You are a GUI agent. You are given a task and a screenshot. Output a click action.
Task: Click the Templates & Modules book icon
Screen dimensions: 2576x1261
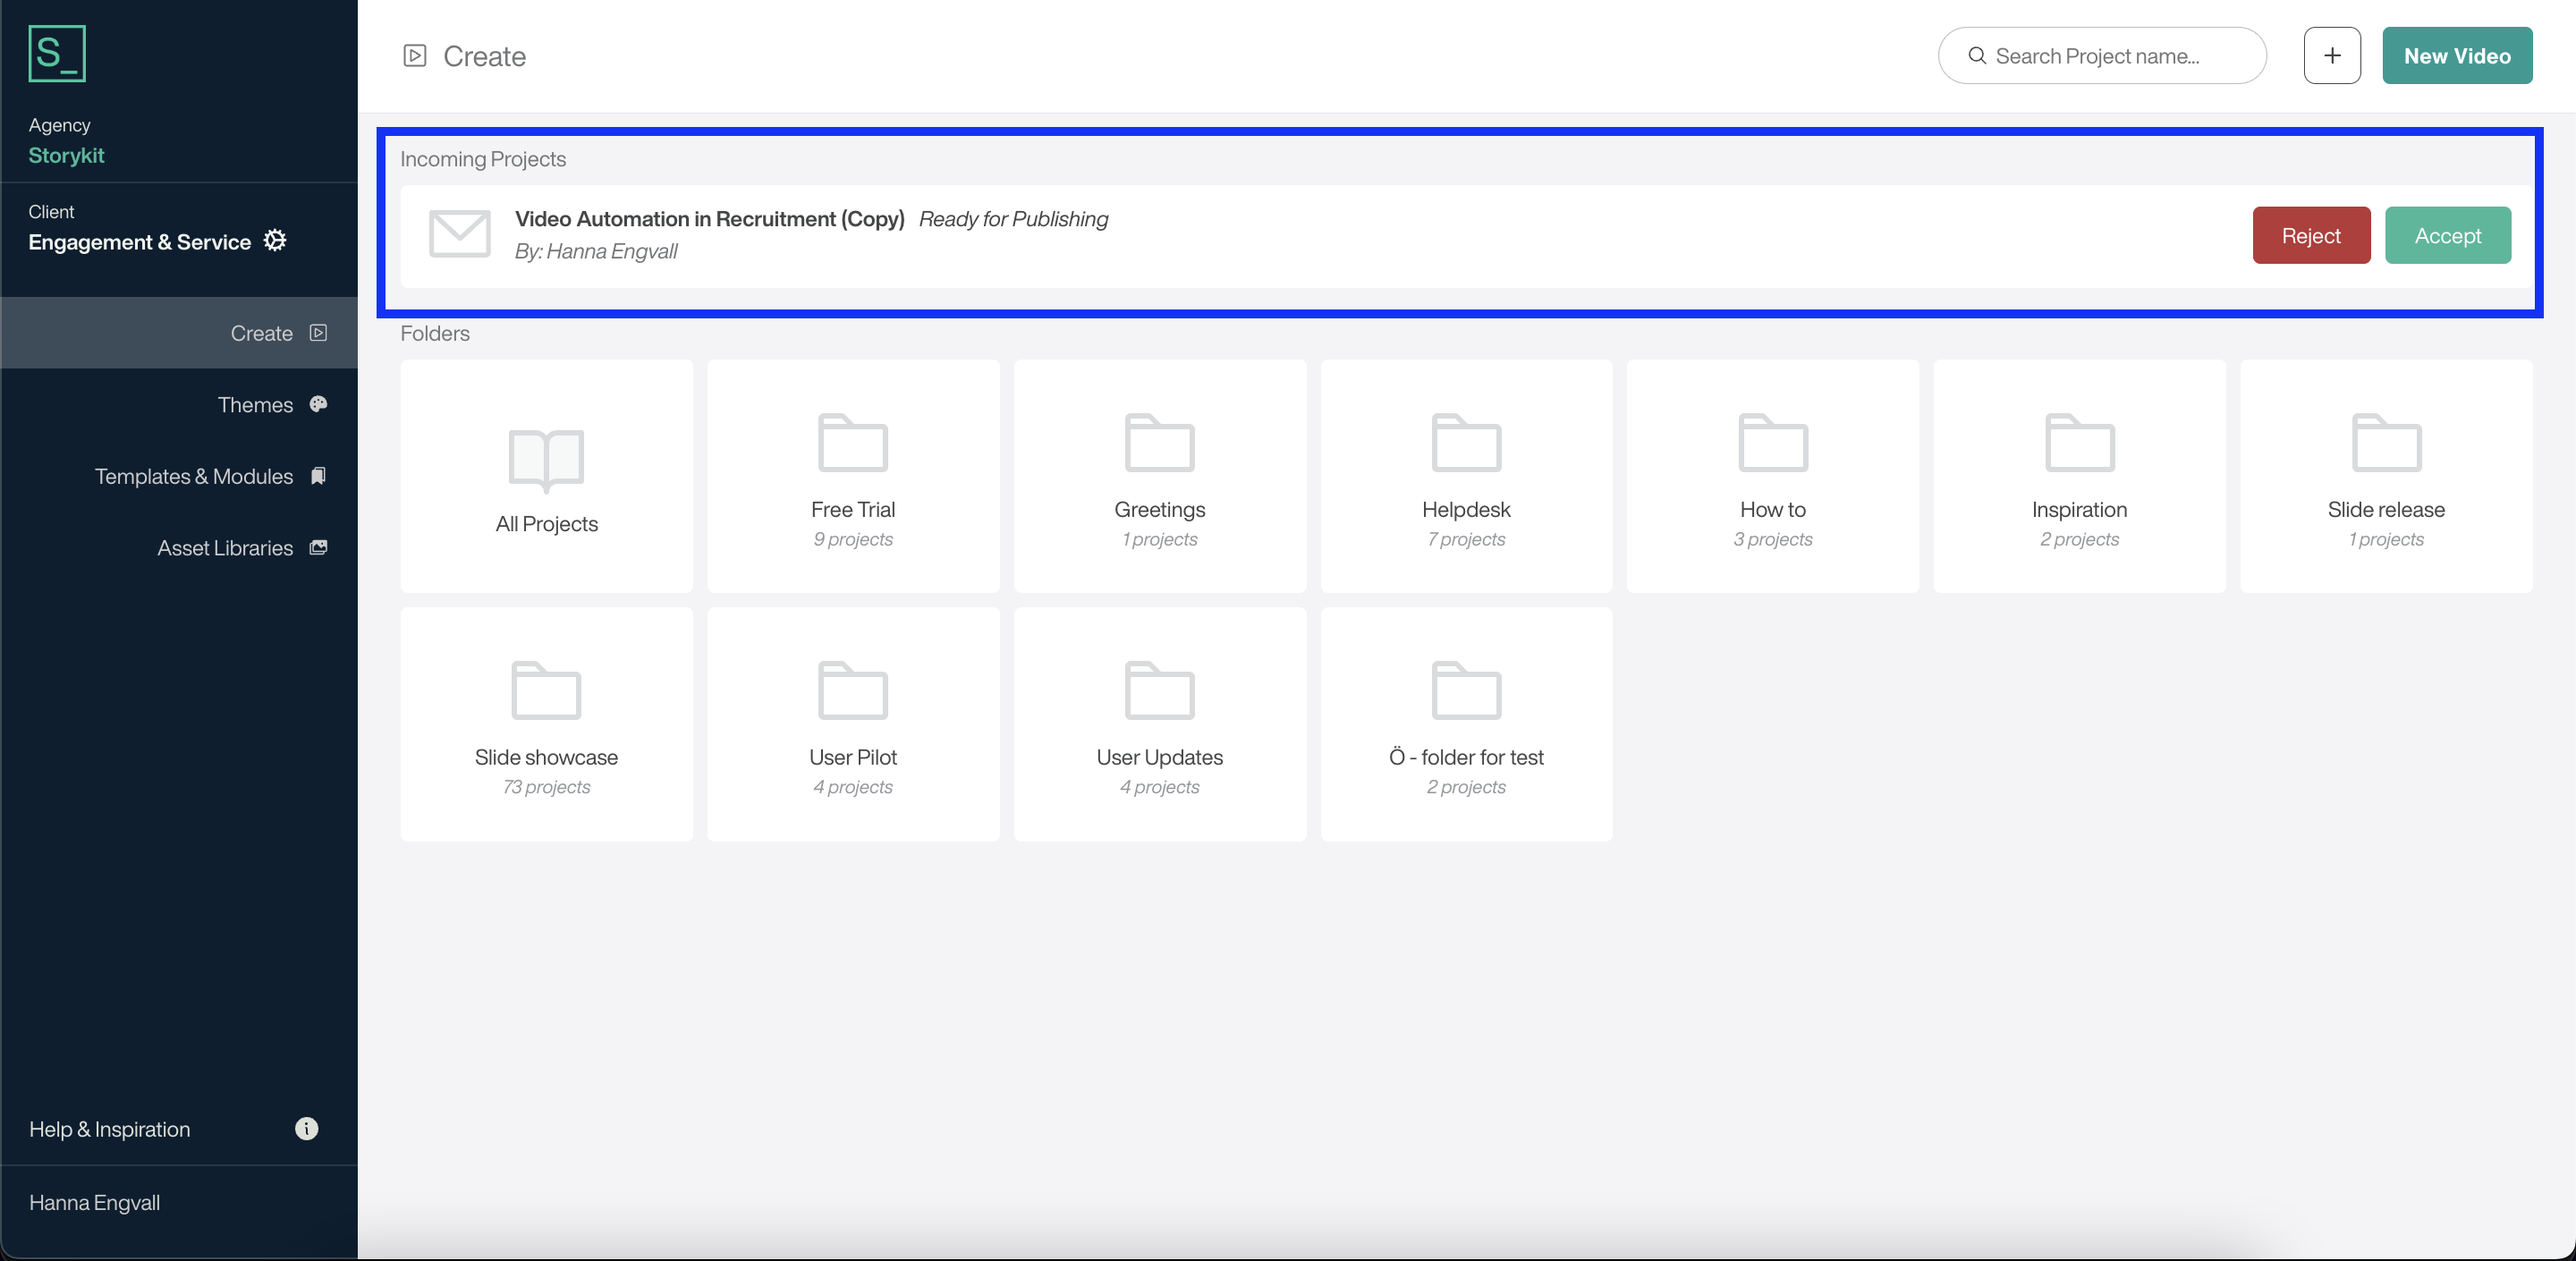click(318, 476)
